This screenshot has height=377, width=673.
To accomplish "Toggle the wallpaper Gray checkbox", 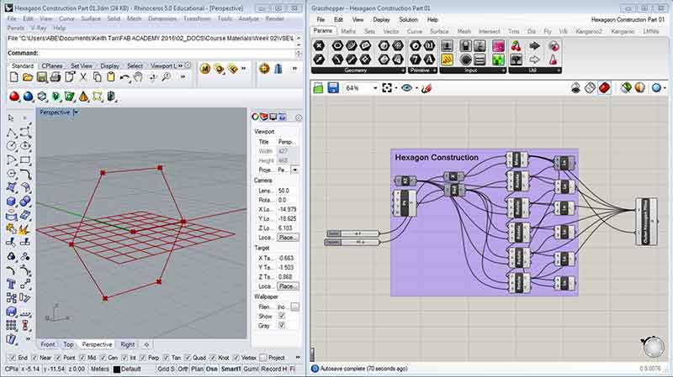I will tap(282, 325).
